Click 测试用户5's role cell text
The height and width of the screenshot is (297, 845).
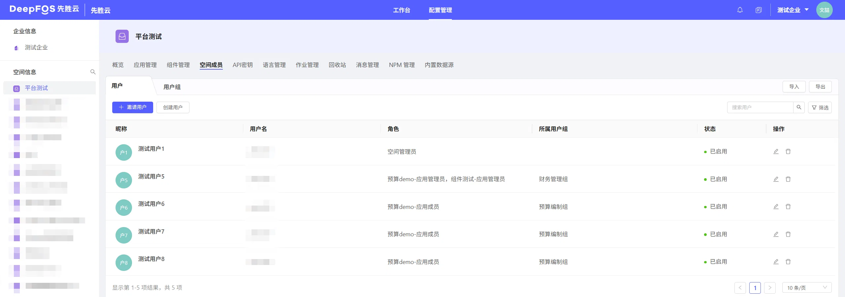446,179
